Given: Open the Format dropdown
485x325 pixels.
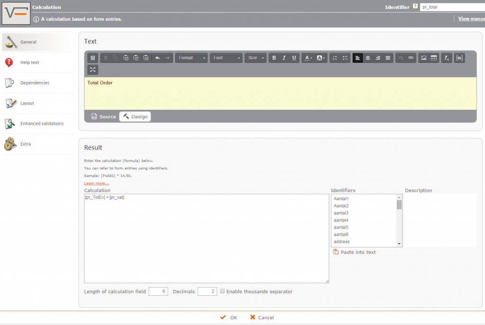Looking at the screenshot, I should tap(192, 58).
